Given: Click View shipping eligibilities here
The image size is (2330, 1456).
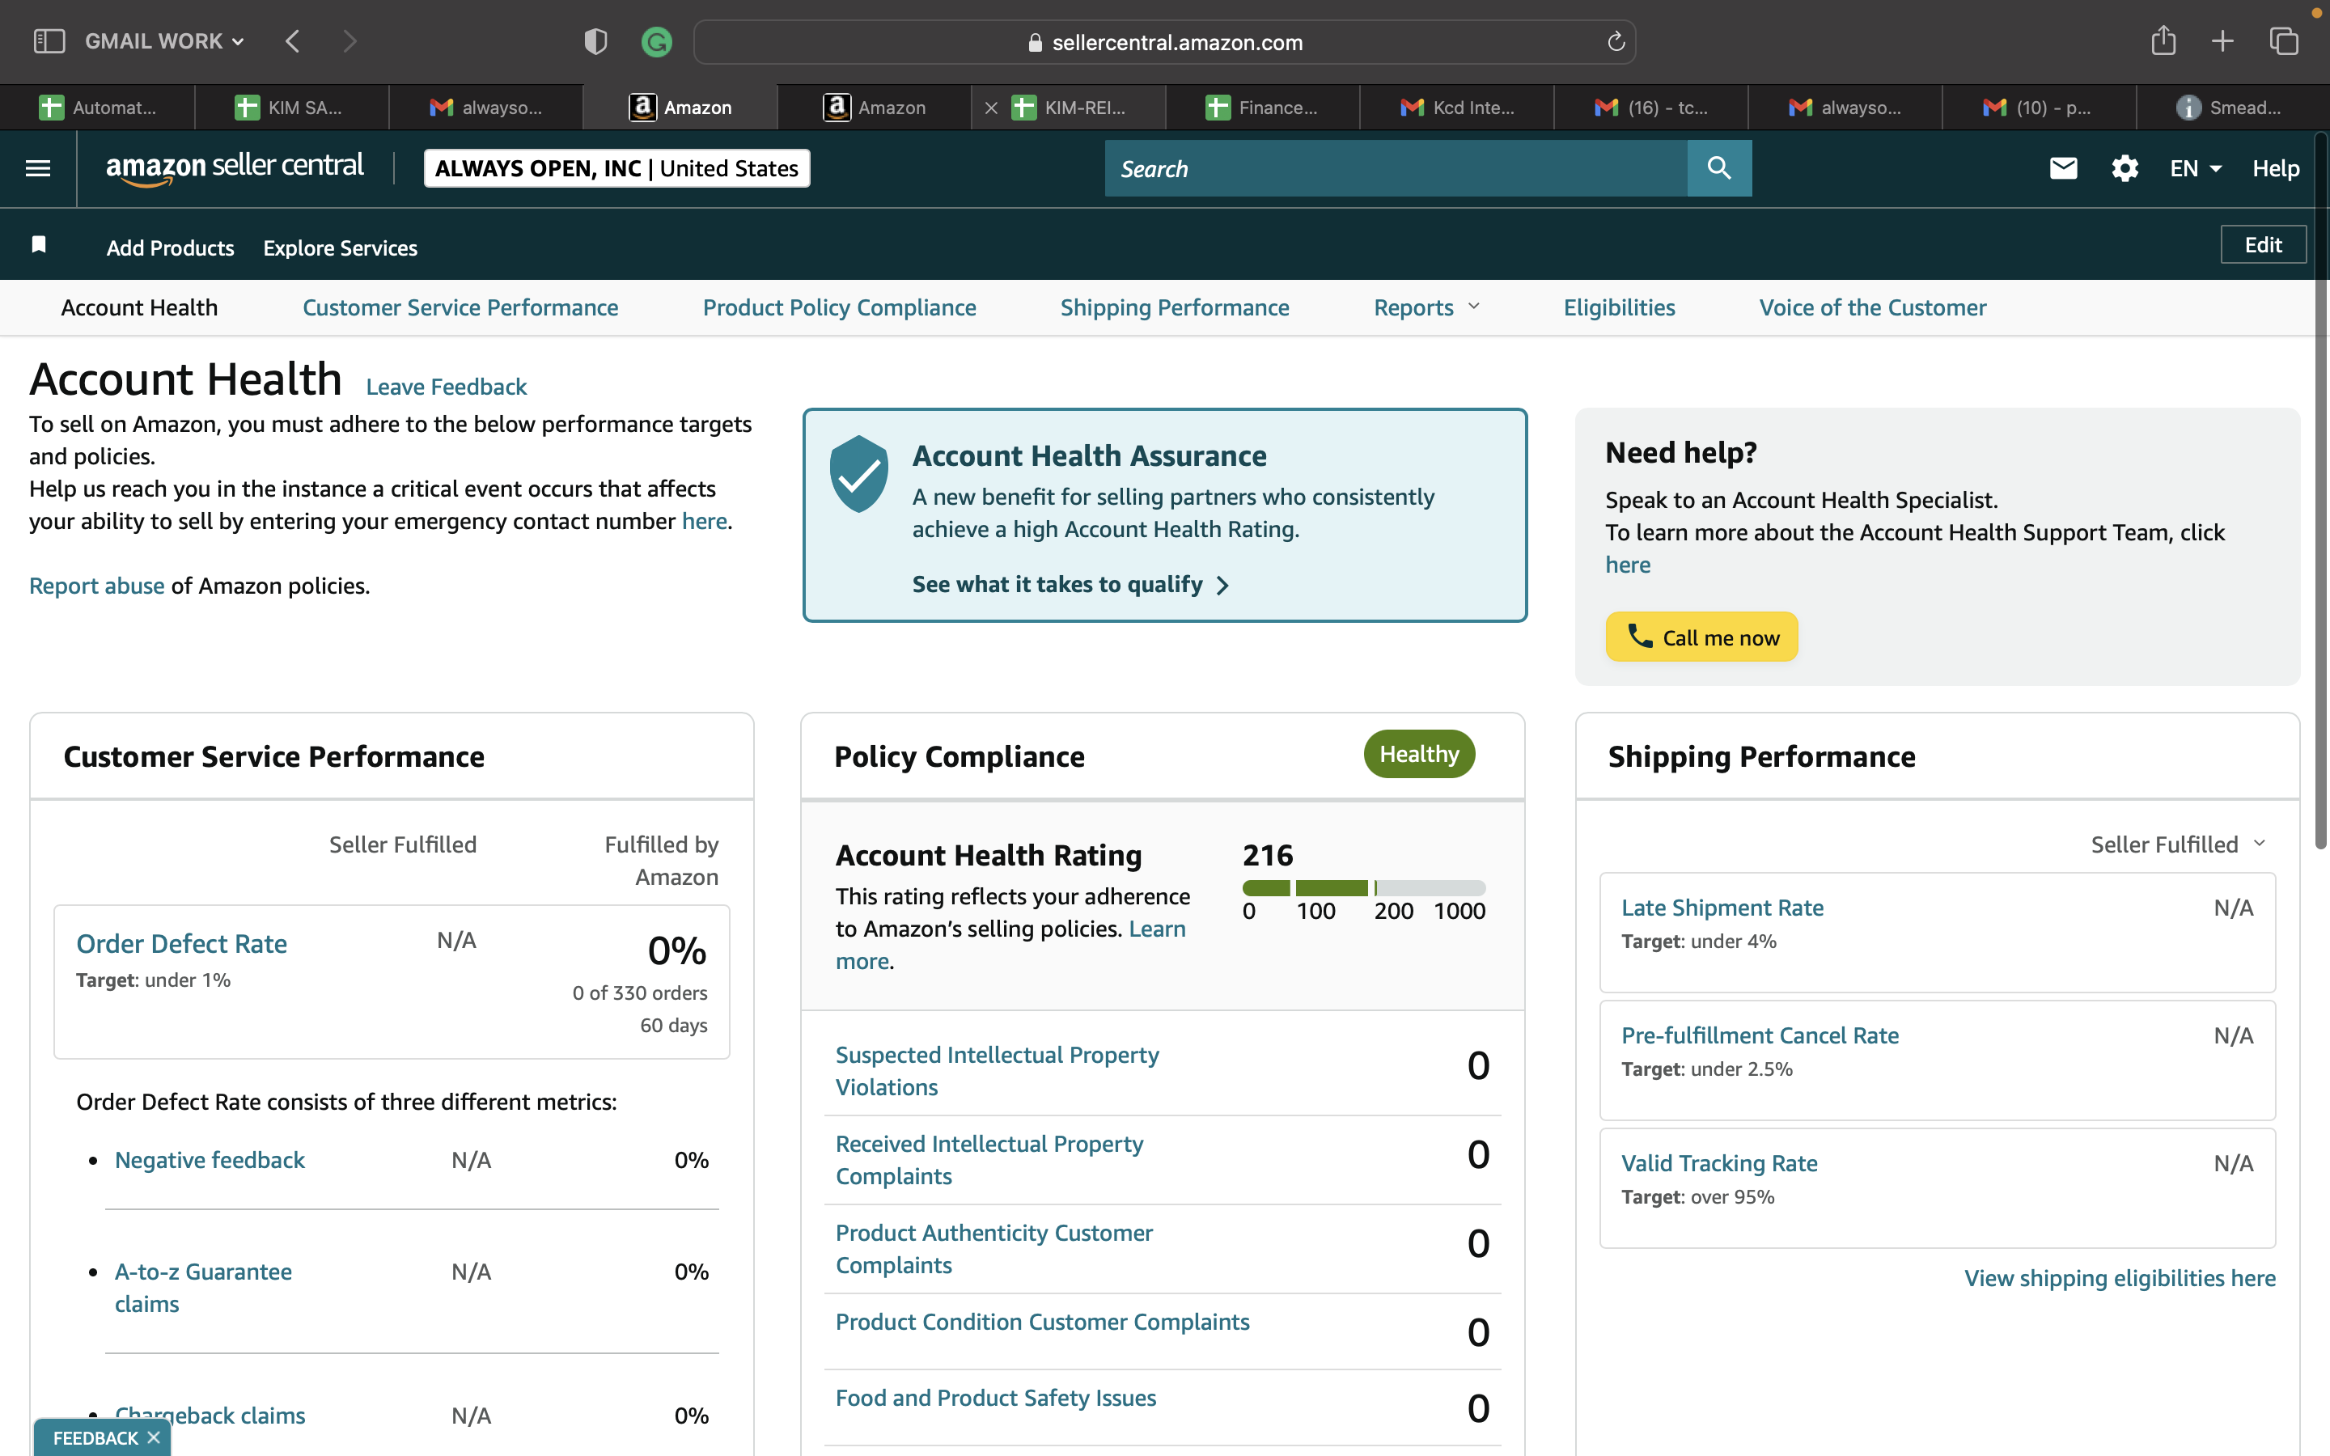Looking at the screenshot, I should click(2120, 1278).
